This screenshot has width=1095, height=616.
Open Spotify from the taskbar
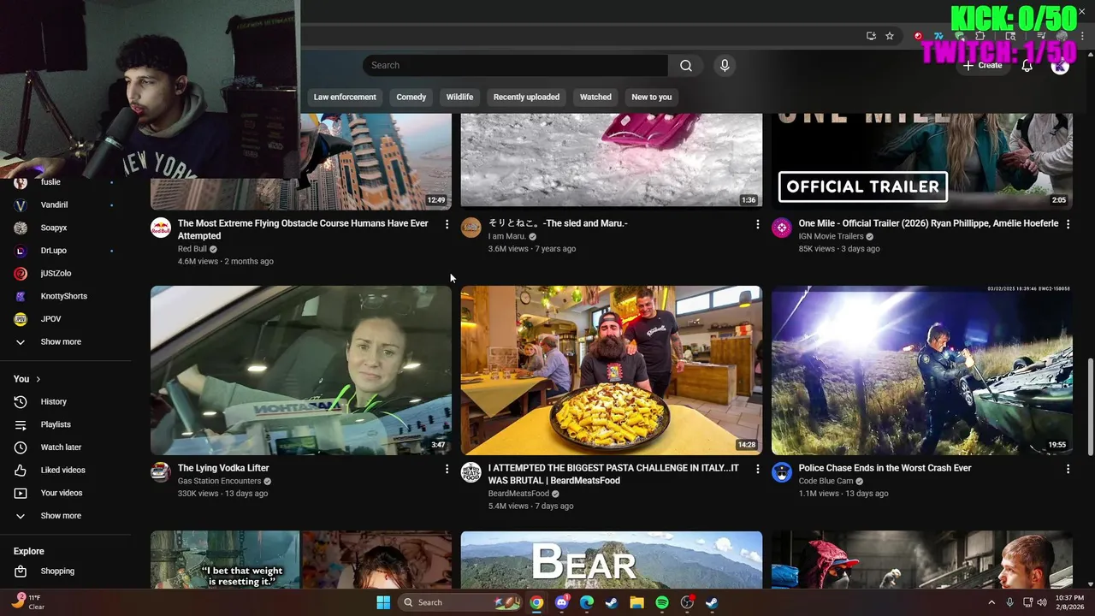click(x=662, y=602)
